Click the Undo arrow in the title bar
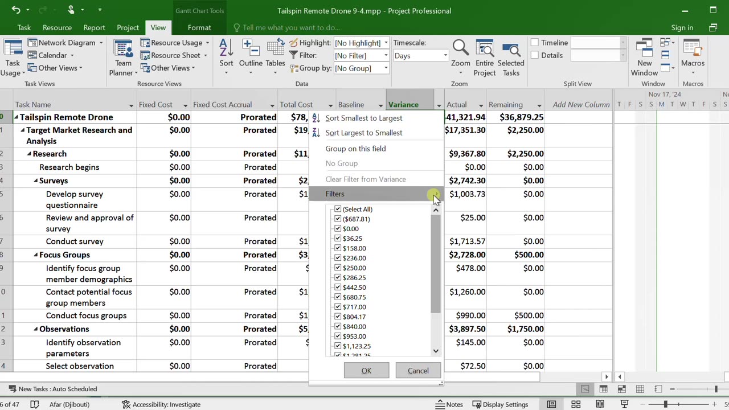Image resolution: width=729 pixels, height=410 pixels. 15,10
